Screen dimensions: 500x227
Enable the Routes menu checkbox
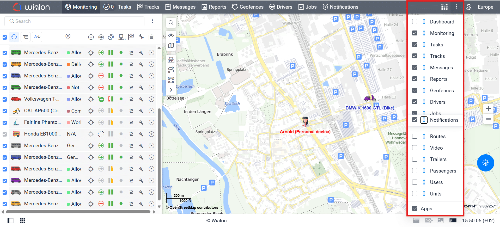[x=414, y=136]
